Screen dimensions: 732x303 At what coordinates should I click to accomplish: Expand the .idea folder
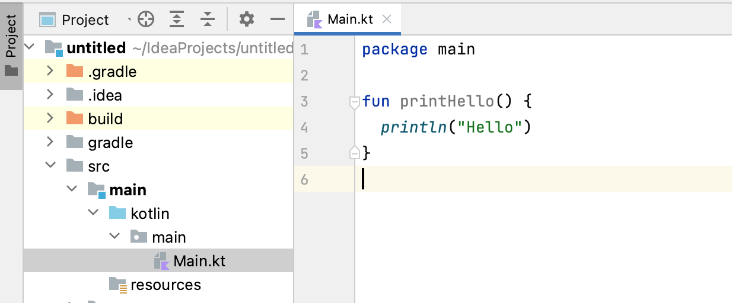click(x=50, y=95)
